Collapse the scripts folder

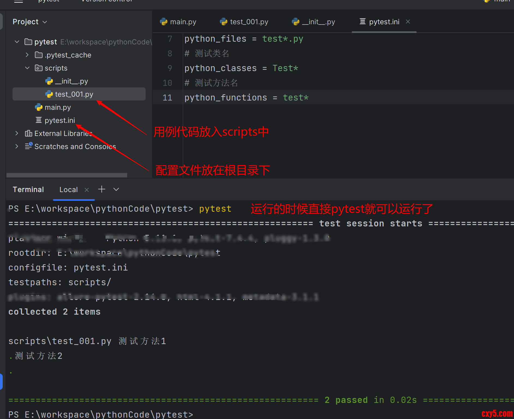27,68
